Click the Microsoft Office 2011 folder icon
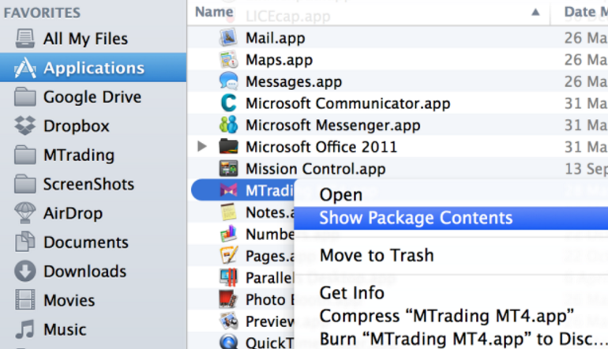 point(228,147)
